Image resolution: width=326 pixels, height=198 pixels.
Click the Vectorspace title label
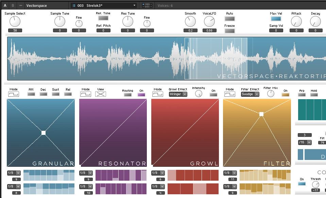click(37, 5)
